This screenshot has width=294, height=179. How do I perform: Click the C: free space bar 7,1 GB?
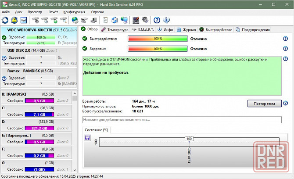(x=39, y=115)
